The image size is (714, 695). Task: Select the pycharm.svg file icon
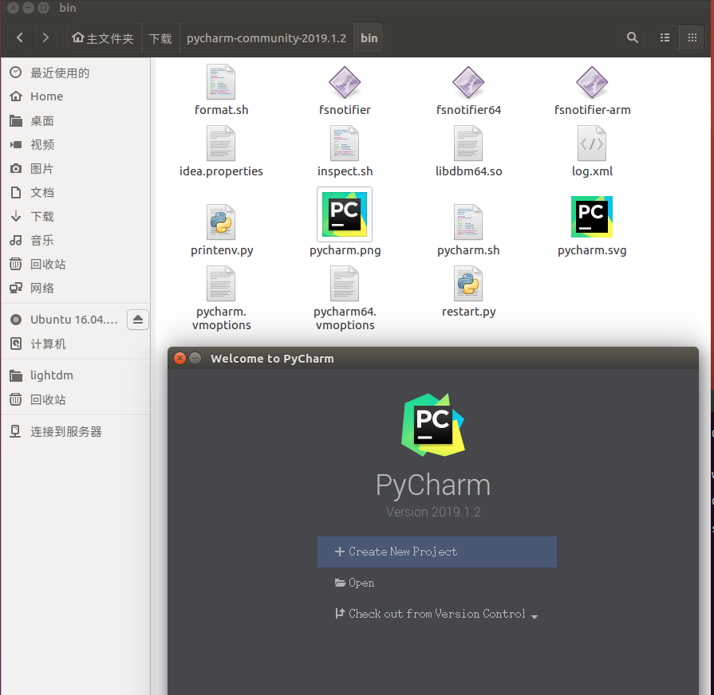tap(592, 217)
